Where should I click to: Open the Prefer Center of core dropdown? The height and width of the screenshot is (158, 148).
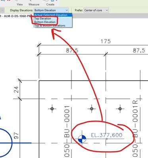point(96,10)
